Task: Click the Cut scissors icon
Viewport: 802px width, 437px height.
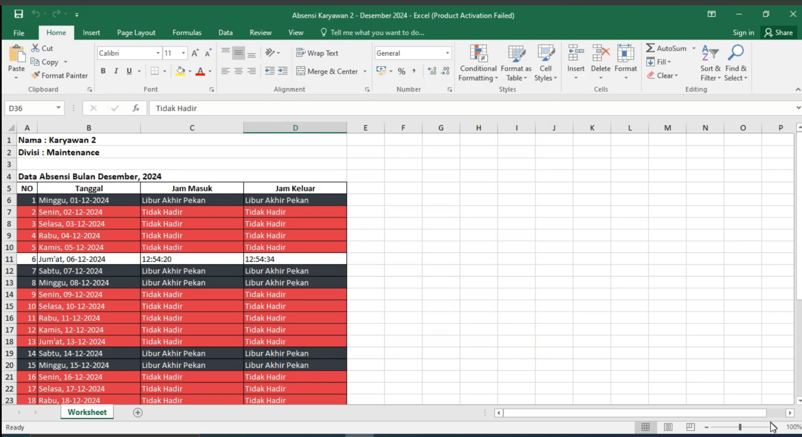Action: click(35, 48)
